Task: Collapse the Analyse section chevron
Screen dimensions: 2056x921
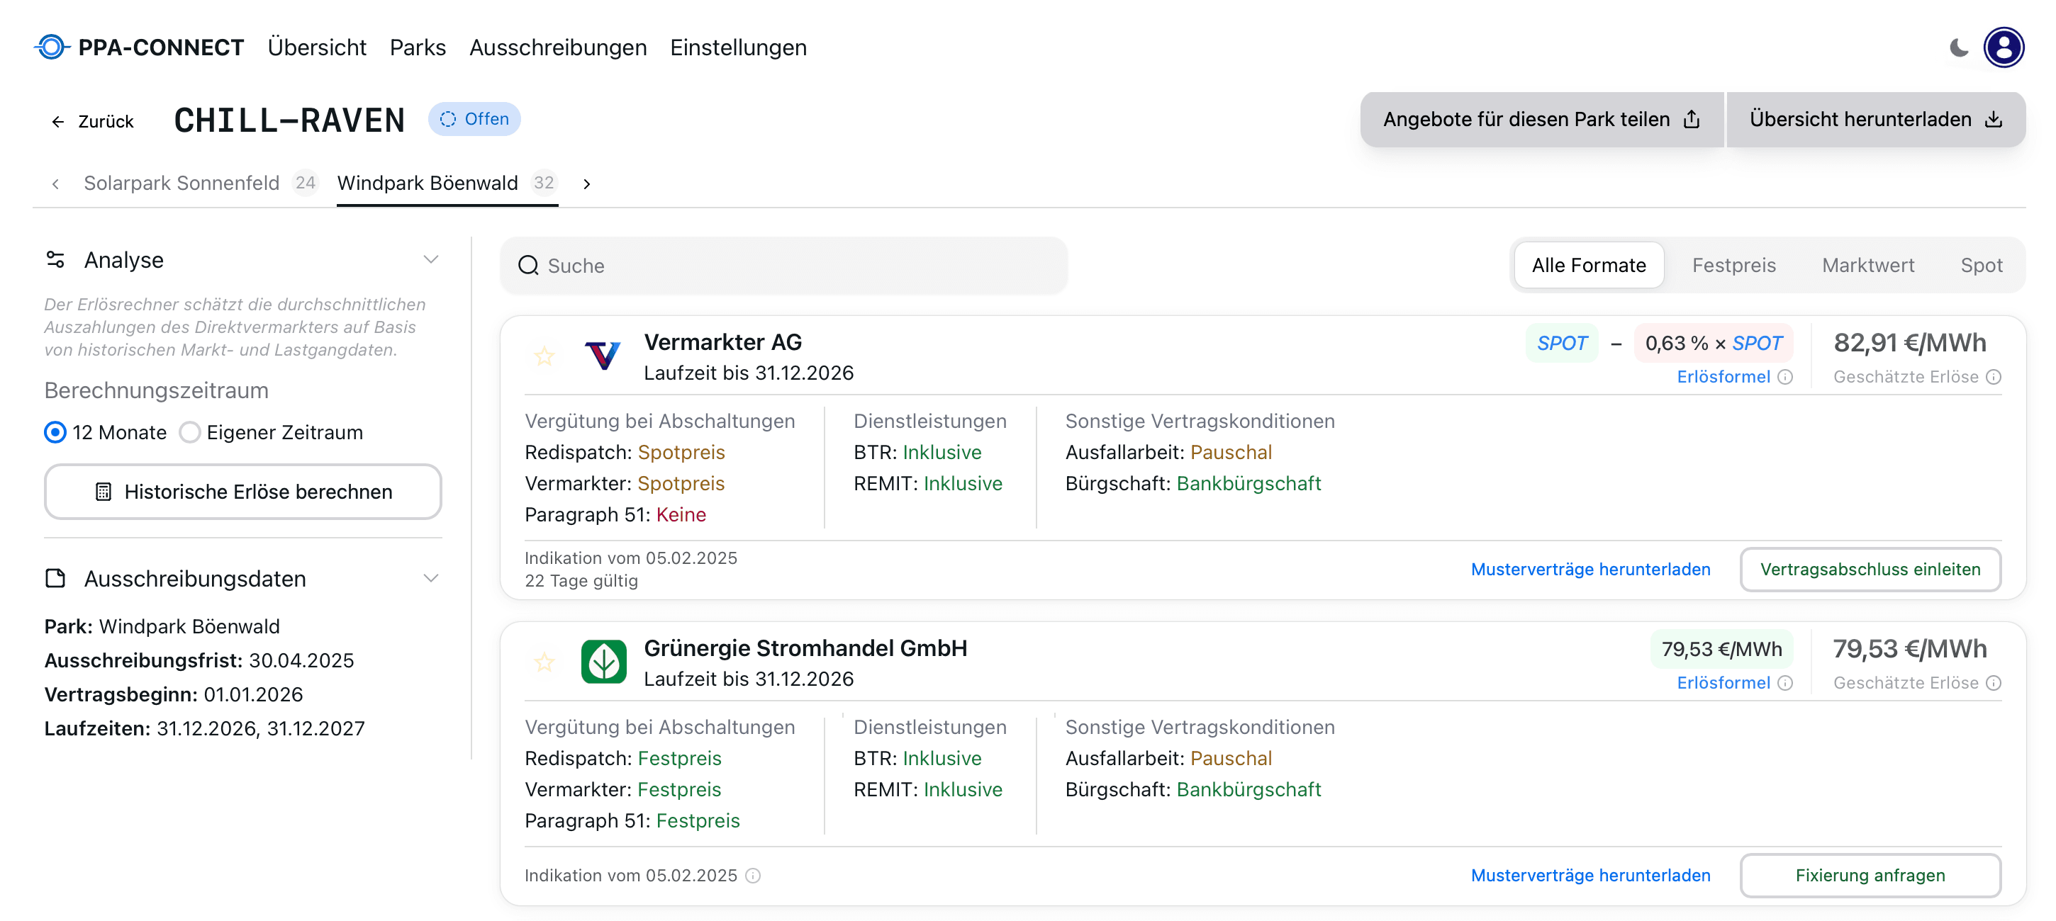Action: click(431, 260)
